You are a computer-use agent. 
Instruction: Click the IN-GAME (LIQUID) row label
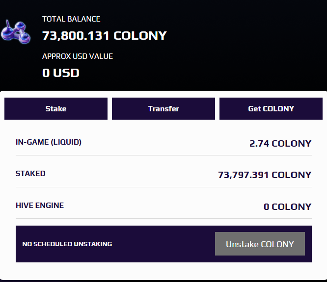(49, 142)
